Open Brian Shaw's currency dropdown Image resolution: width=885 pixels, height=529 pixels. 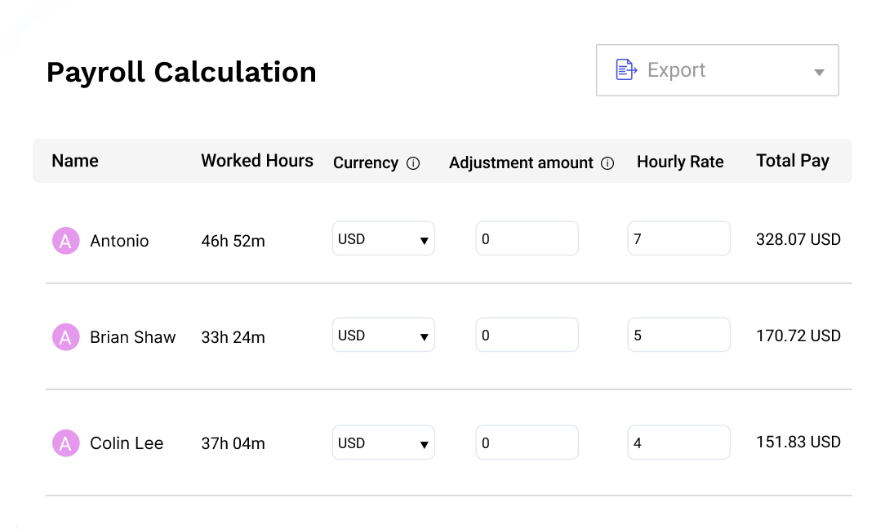383,335
